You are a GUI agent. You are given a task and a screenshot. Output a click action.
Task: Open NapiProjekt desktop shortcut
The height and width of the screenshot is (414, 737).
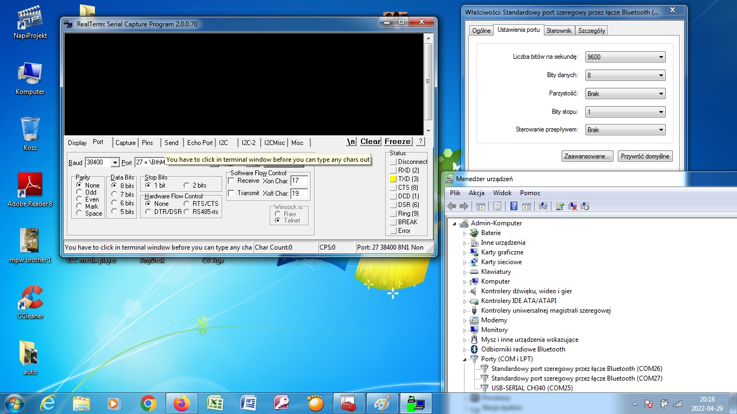30,23
